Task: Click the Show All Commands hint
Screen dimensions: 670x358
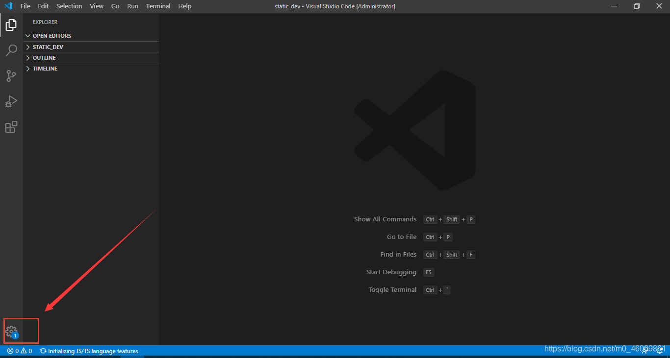Action: [385, 219]
